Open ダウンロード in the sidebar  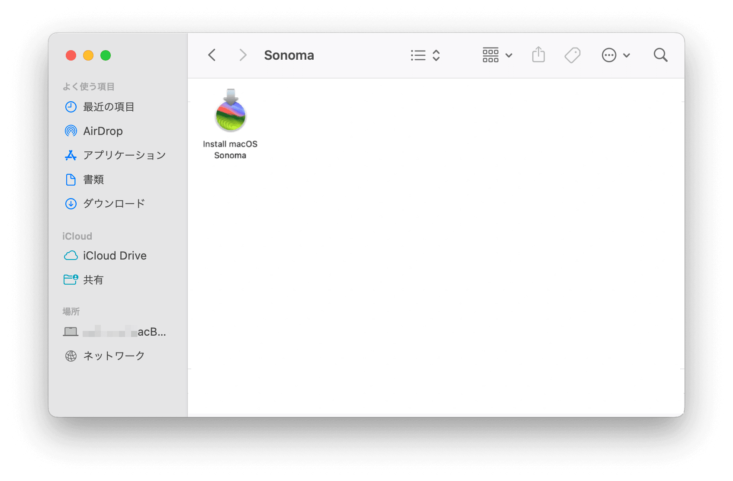(114, 204)
